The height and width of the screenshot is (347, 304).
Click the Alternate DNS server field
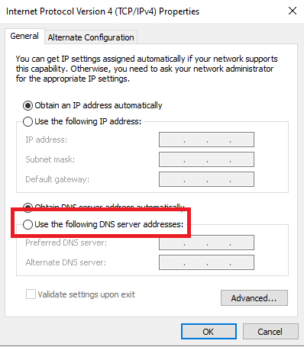206,262
